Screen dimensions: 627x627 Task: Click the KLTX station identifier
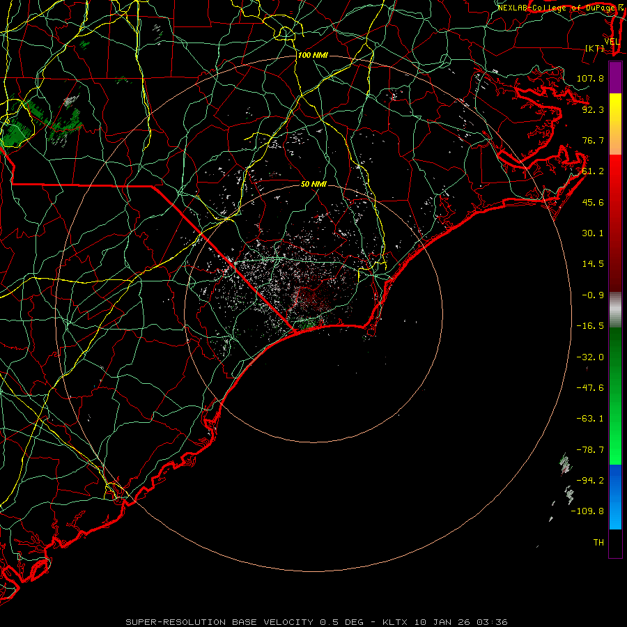(x=395, y=622)
